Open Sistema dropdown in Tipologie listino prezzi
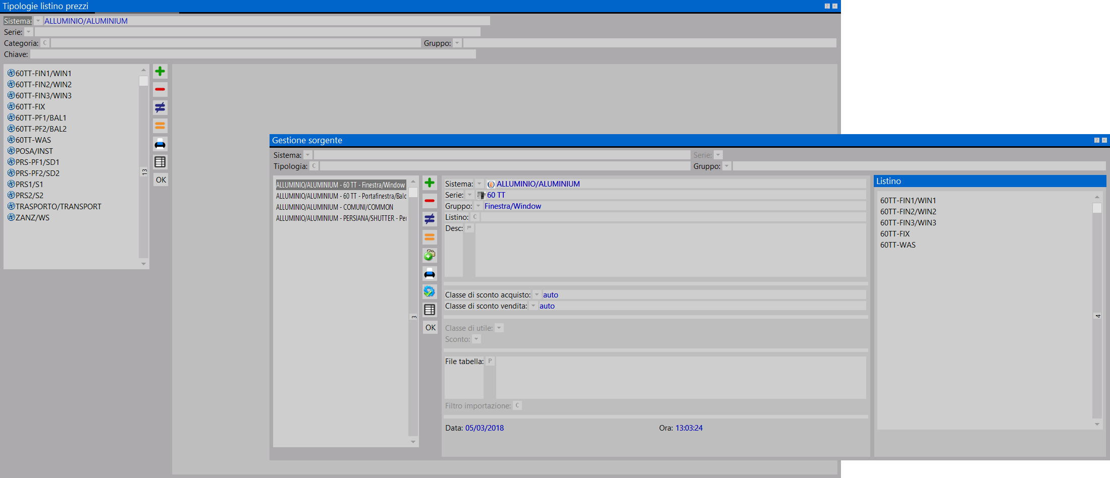This screenshot has height=478, width=1110. pyautogui.click(x=38, y=21)
